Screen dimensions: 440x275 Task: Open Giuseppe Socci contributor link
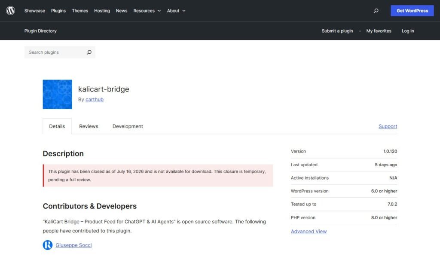tap(73, 245)
